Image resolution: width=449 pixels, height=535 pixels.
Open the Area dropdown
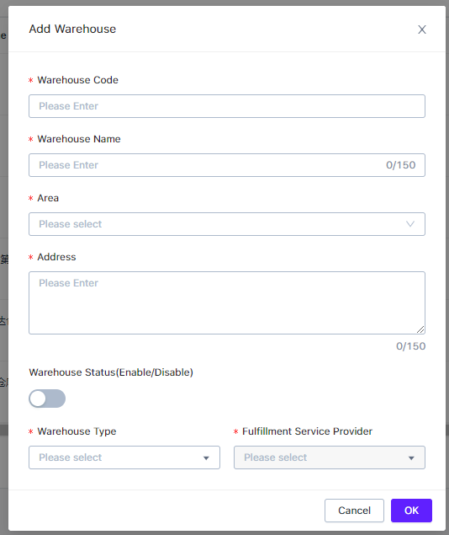[x=227, y=224]
